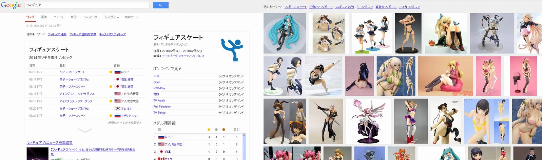Image resolution: width=542 pixels, height=160 pixels.
Task: Click Japan flag in 男子–ショートプログラム row
Action: tap(117, 79)
